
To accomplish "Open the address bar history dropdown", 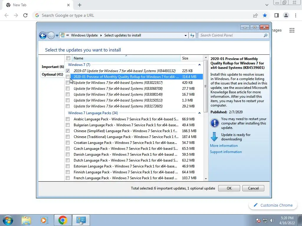I will point(186,35).
